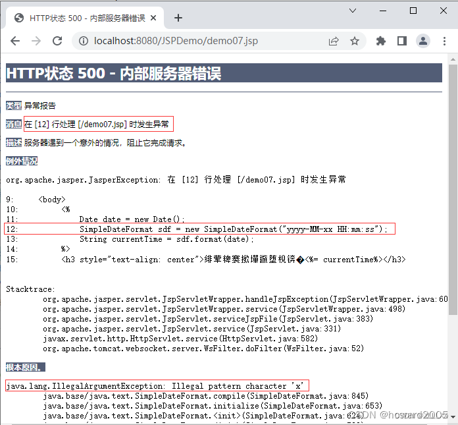Viewport: 458px width, 425px height.
Task: Open the Extensions puzzle icon
Action: click(x=381, y=41)
